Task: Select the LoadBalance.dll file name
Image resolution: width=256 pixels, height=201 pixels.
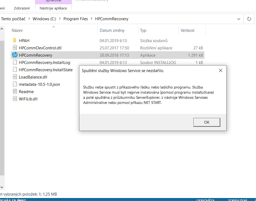Action: click(x=33, y=77)
